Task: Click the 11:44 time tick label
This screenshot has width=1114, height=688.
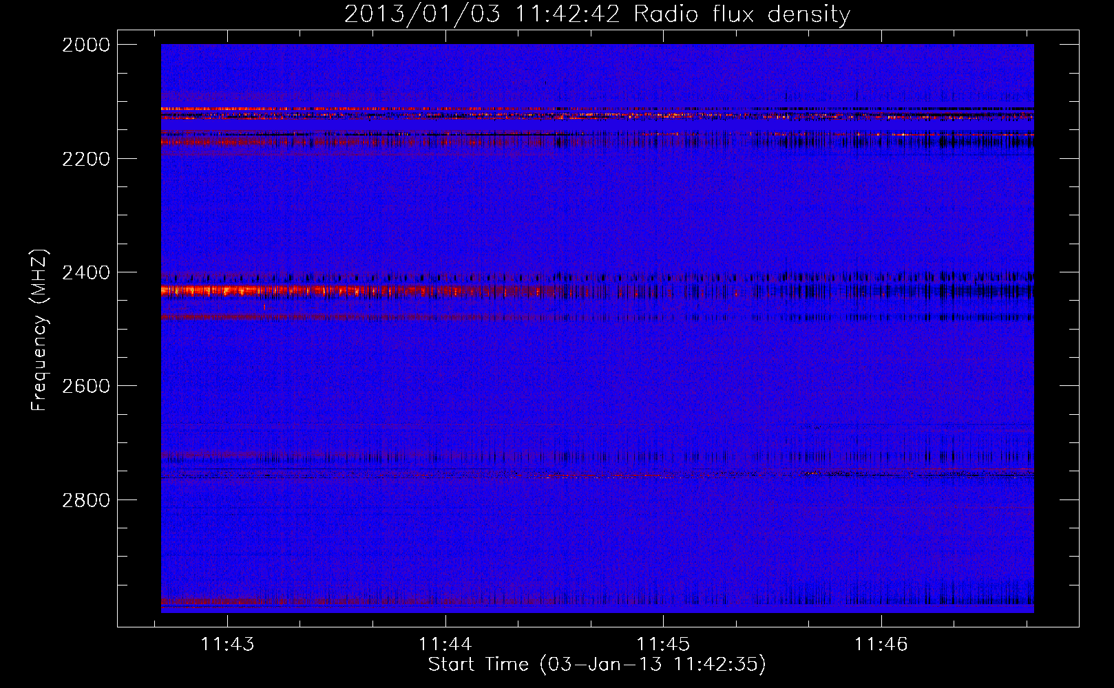Action: coord(445,644)
